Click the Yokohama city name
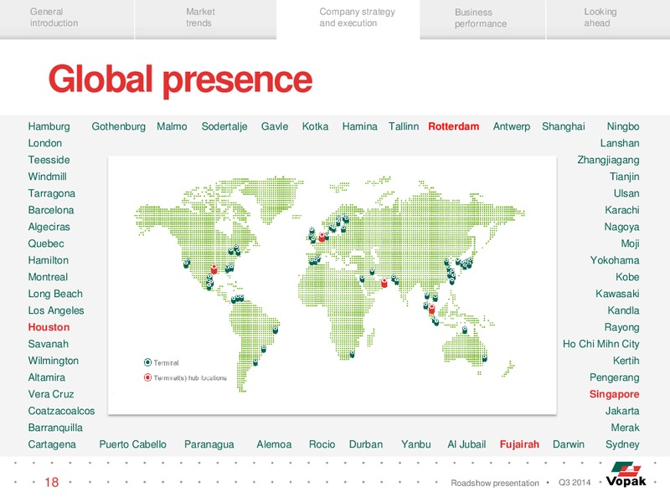The image size is (670, 502). pos(615,260)
